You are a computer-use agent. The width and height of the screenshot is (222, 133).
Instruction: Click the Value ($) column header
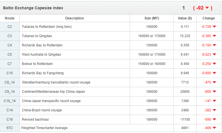(x=185, y=18)
